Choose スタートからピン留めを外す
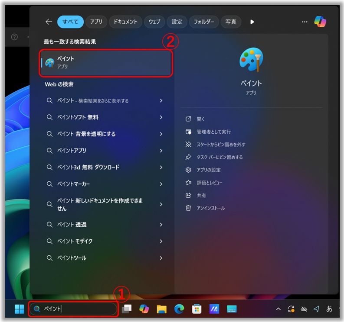The image size is (344, 322). click(221, 145)
